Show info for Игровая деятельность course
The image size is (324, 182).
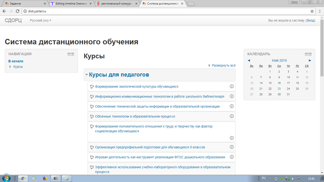[x=232, y=157]
